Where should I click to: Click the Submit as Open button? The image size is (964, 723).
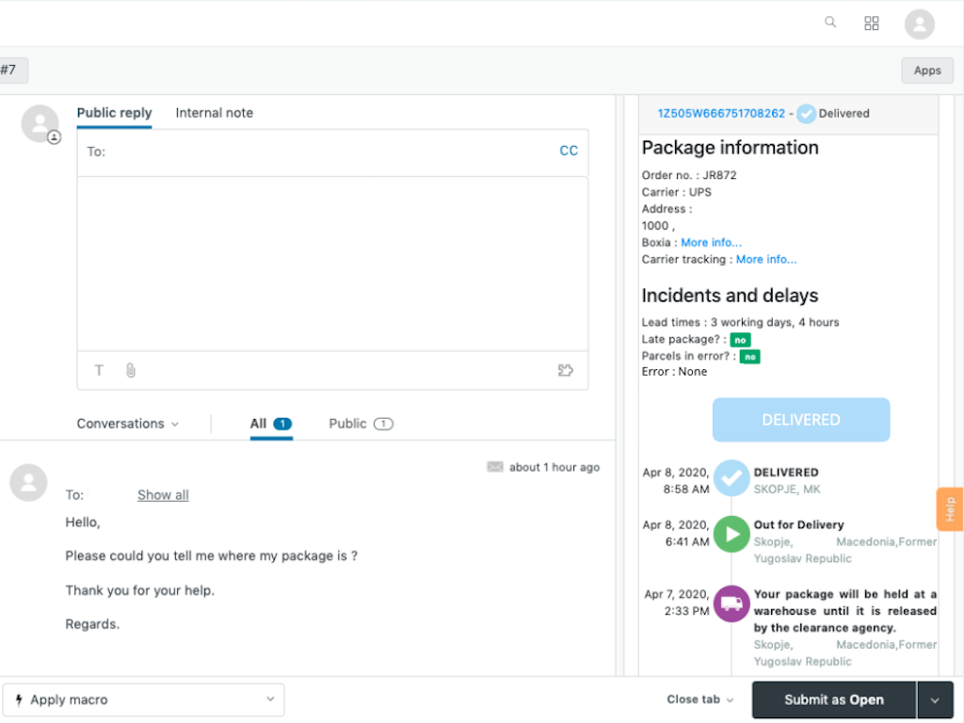[x=833, y=700]
